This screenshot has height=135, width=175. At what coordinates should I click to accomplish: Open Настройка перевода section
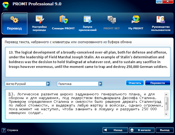point(39,23)
